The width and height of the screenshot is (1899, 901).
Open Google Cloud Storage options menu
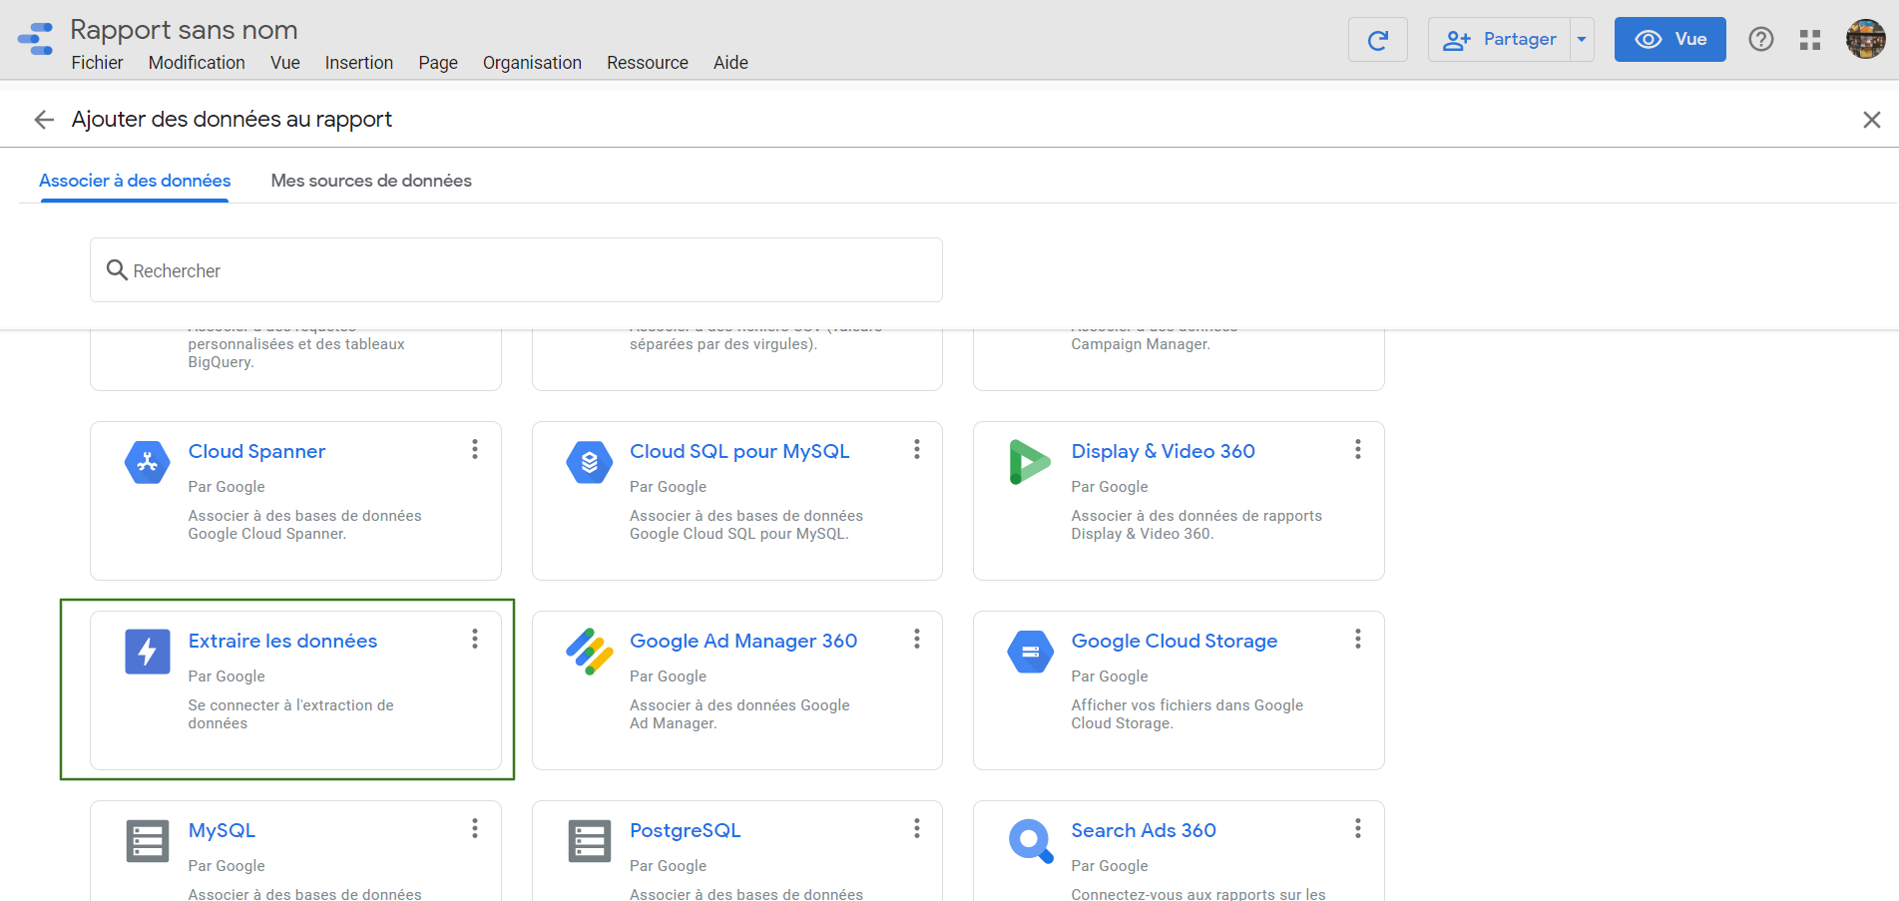coord(1357,639)
